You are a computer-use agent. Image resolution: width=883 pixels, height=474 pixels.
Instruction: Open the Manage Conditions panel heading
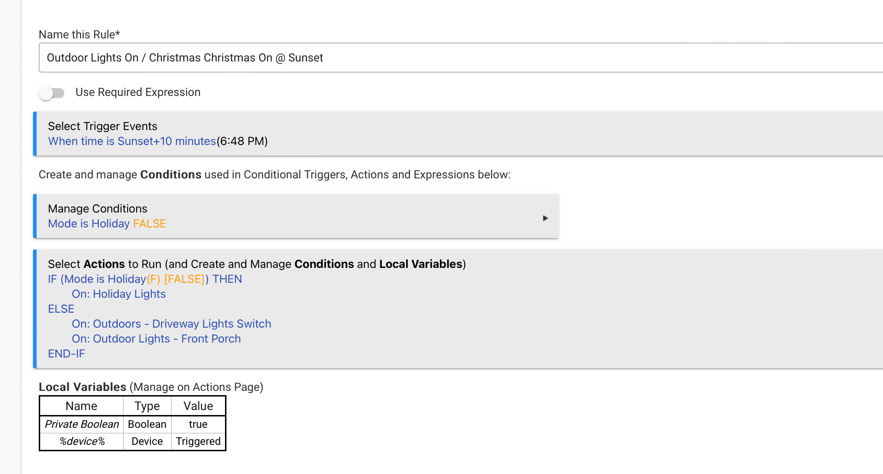[97, 209]
